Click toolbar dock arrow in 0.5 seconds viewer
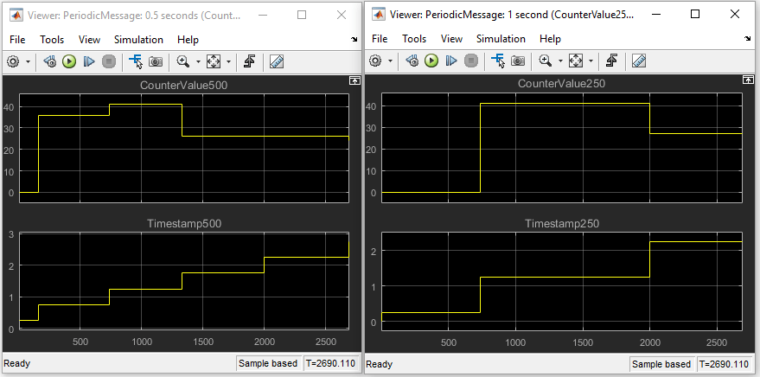Screen dimensions: 760x377 coord(354,40)
